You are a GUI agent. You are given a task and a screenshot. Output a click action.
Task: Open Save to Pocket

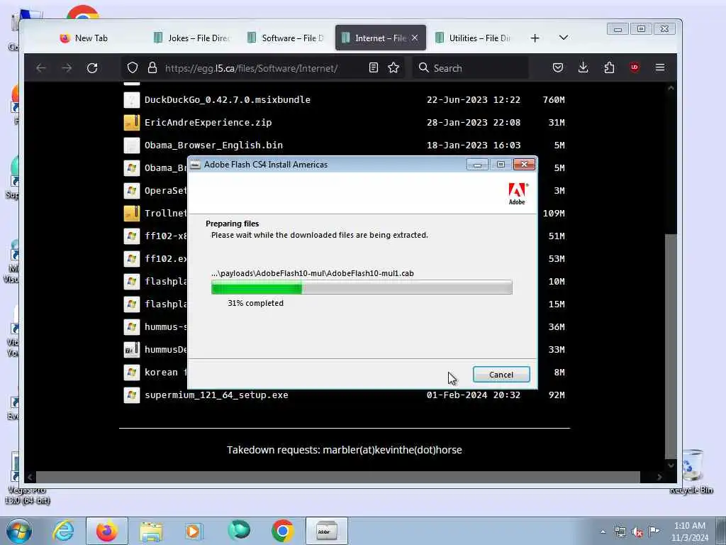pyautogui.click(x=558, y=67)
